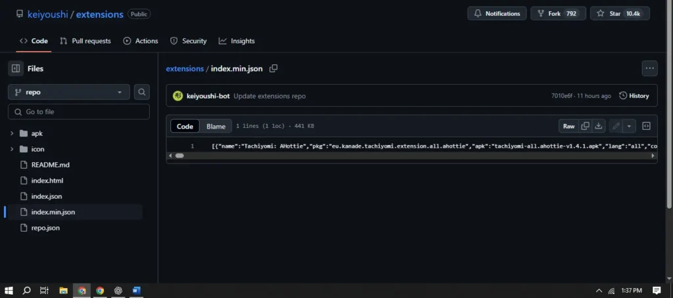The height and width of the screenshot is (298, 673).
Task: Star the extensions repository
Action: 619,13
